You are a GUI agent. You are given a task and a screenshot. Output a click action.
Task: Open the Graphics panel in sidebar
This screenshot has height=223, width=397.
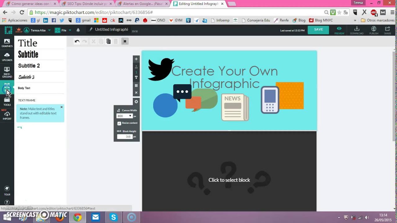(x=7, y=43)
